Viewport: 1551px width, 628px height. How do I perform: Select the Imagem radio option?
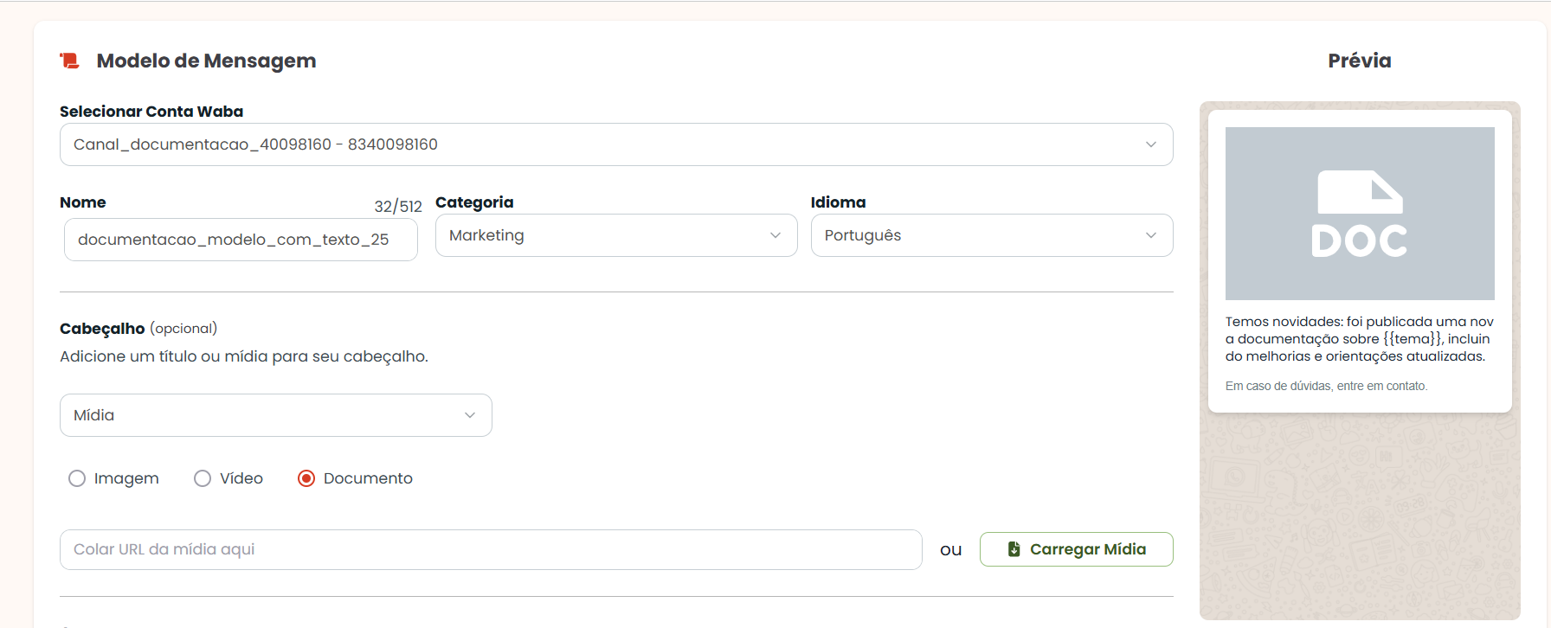[x=77, y=478]
